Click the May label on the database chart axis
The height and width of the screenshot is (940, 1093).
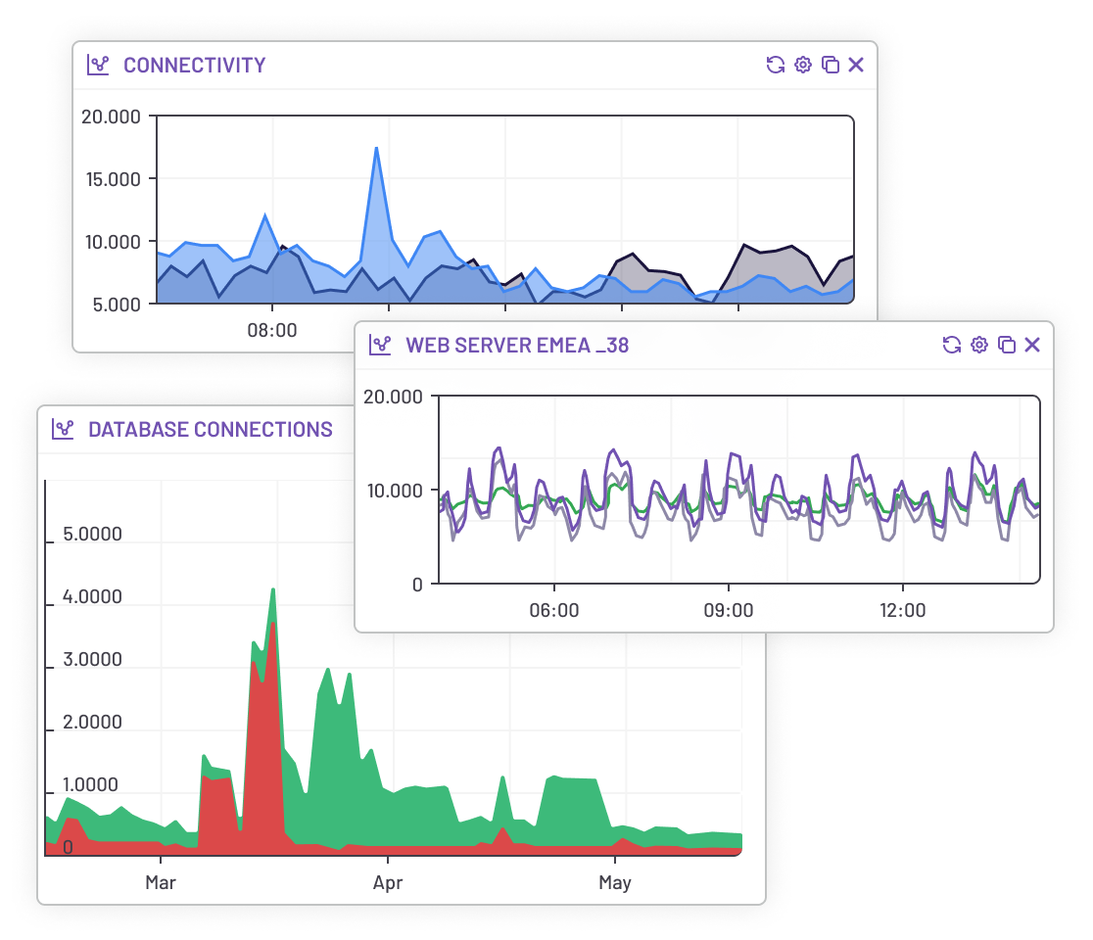click(x=615, y=883)
